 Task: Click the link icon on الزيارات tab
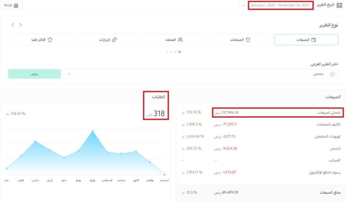114,40
